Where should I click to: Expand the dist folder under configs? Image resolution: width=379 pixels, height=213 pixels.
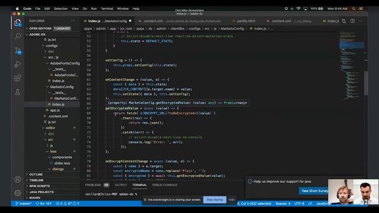[51, 51]
